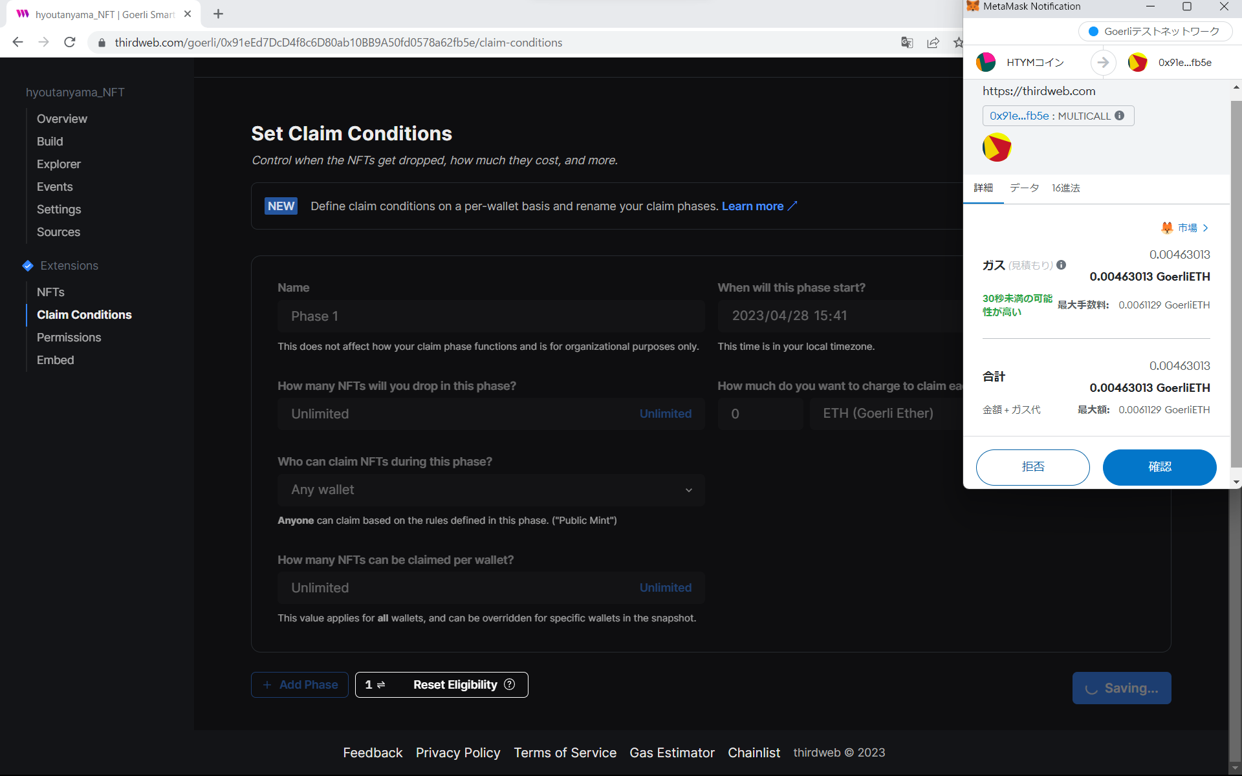Click the Reset Eligibility help icon
Viewport: 1242px width, 776px height.
(510, 684)
